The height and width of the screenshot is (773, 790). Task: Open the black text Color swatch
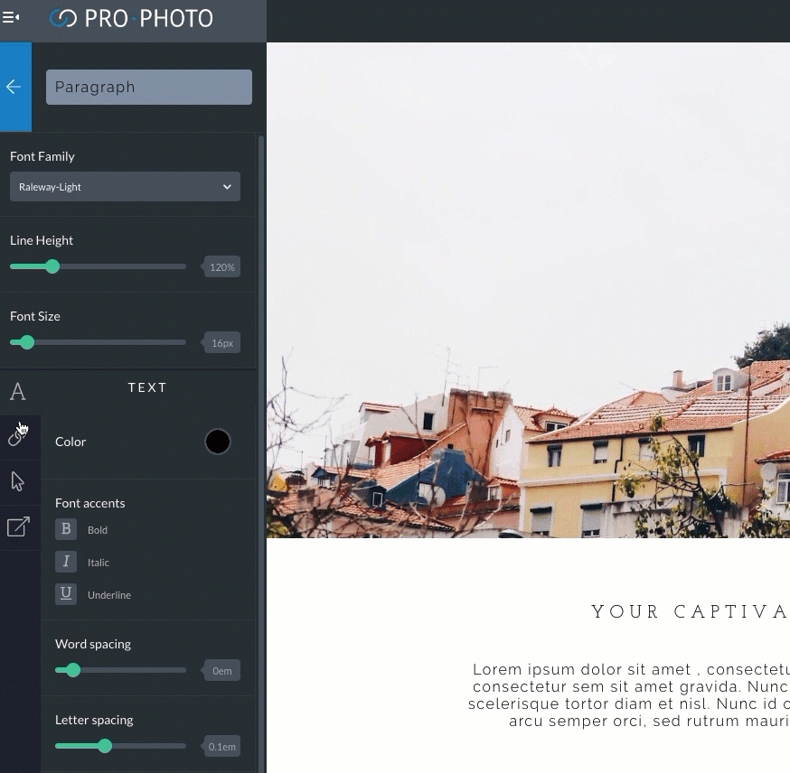click(x=218, y=442)
